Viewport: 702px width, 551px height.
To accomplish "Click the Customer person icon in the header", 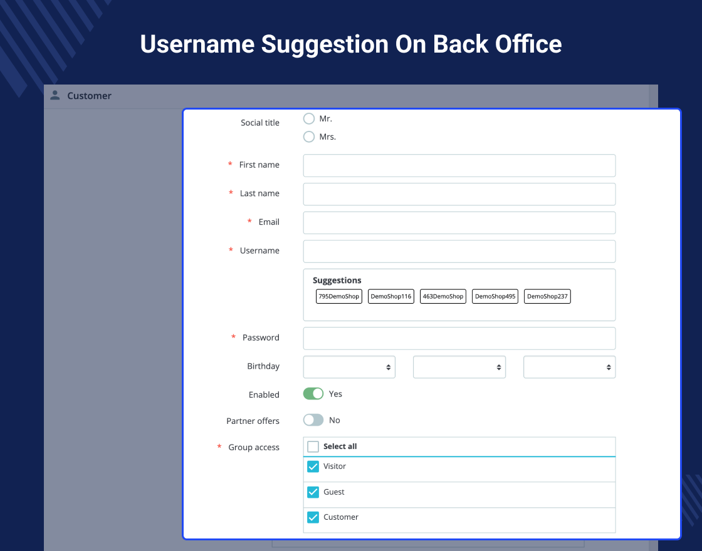I will [55, 95].
